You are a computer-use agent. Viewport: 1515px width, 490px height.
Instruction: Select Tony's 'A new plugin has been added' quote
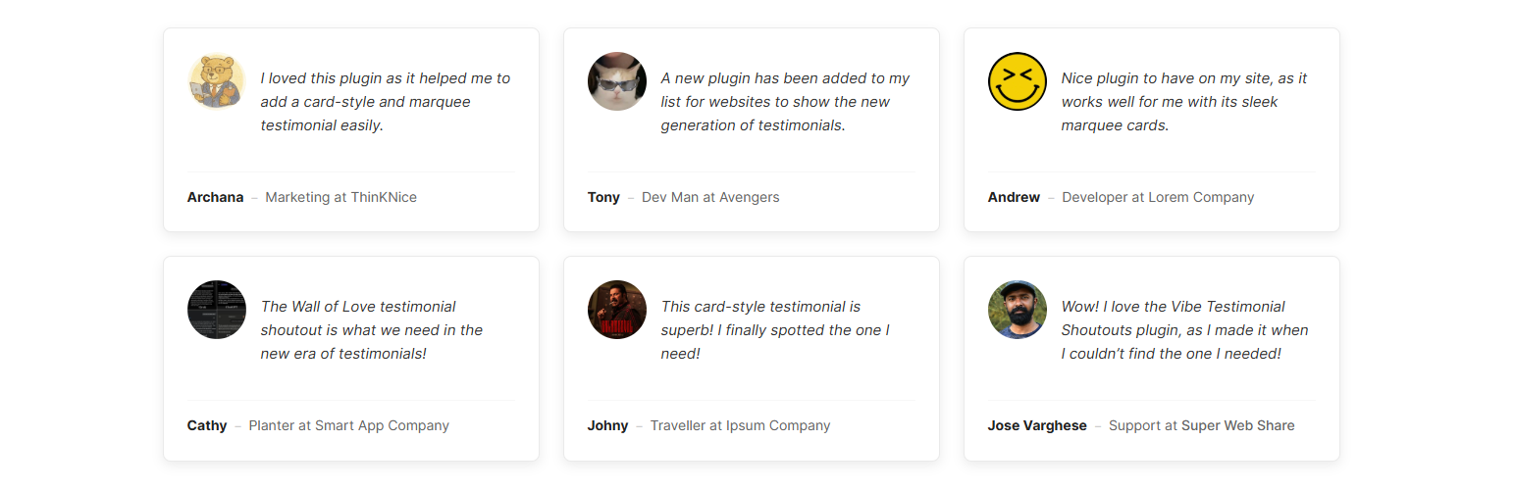(785, 102)
